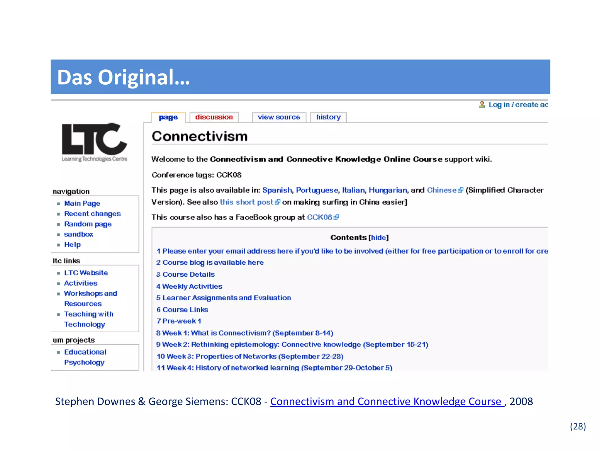Click the external-link icon after Chinese
The image size is (601, 450).
pyautogui.click(x=460, y=190)
